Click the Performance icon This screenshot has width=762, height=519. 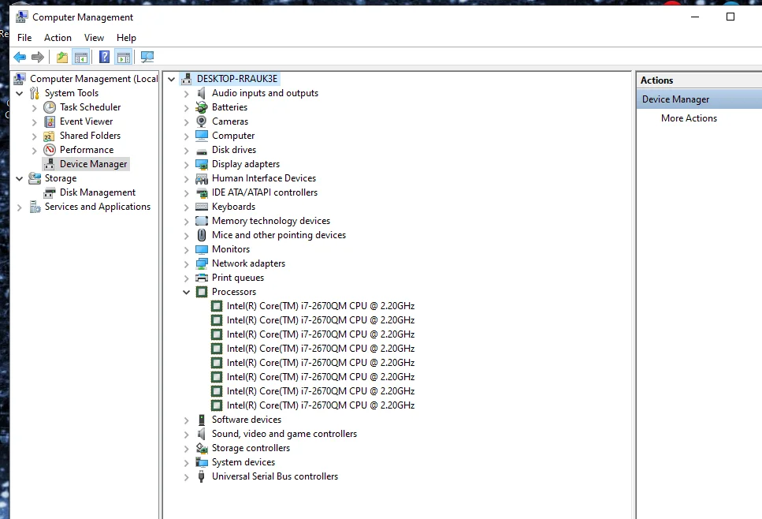coord(50,150)
